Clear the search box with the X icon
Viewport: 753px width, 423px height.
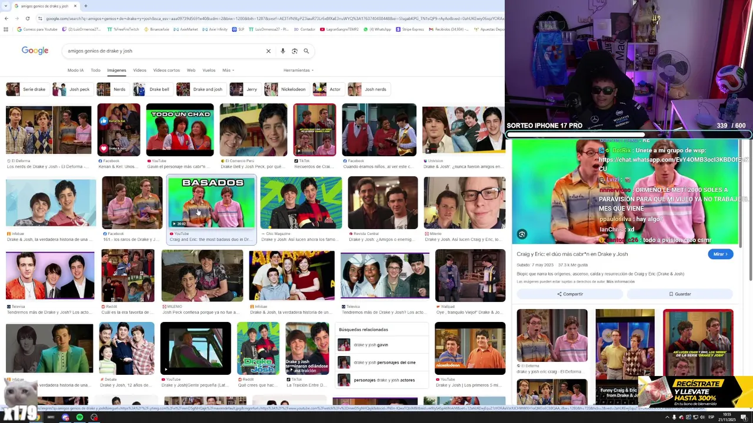(268, 51)
